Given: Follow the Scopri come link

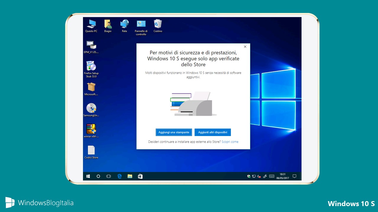Looking at the screenshot, I should (x=230, y=142).
